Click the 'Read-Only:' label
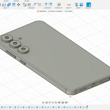Viewport: 110px width, 110px height. pyautogui.click(x=43, y=11)
